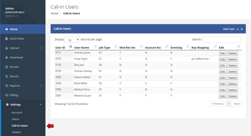Open the records per page dropdown

[72, 40]
